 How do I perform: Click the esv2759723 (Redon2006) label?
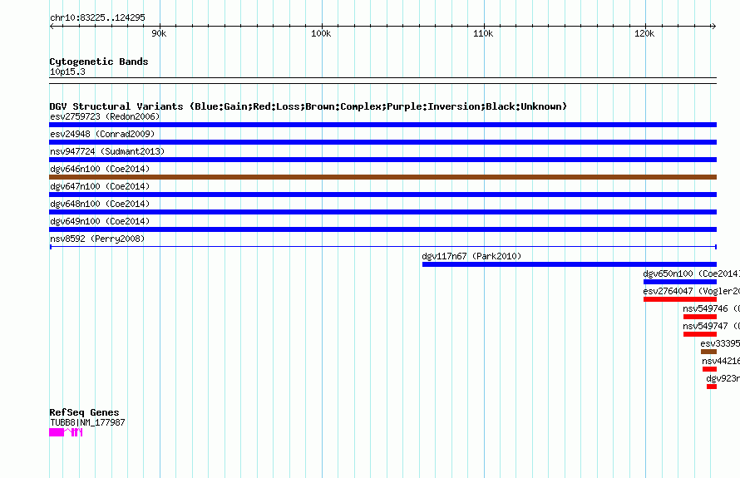pyautogui.click(x=105, y=116)
